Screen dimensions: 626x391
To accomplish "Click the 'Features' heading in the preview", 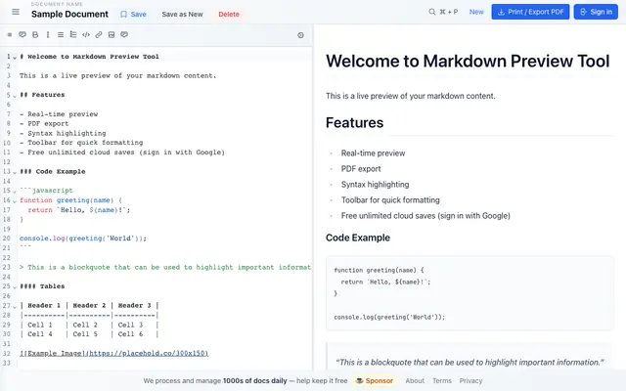I will (354, 123).
